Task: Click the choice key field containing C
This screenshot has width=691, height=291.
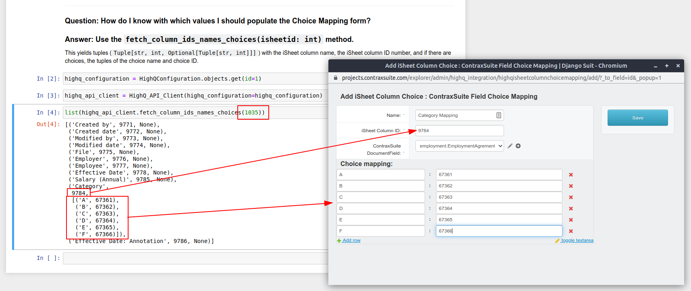Action: point(381,197)
